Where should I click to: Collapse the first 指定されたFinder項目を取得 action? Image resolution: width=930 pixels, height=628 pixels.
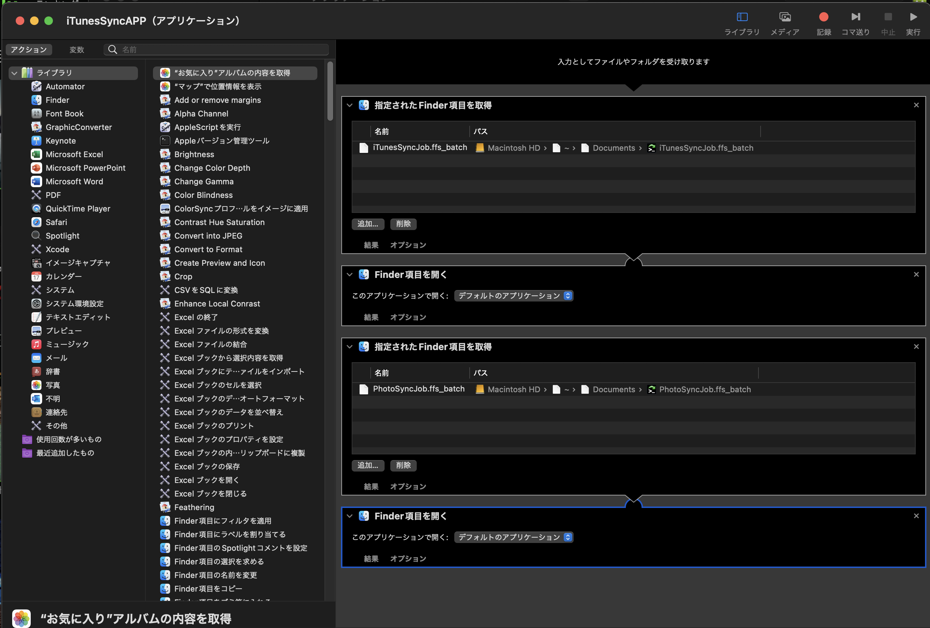click(x=349, y=105)
